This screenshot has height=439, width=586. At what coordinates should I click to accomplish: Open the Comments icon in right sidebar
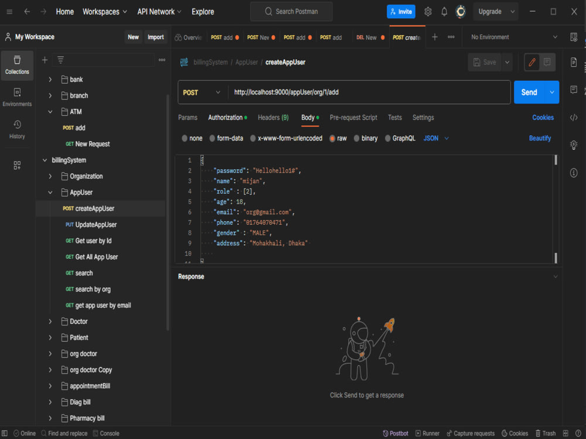tap(574, 90)
